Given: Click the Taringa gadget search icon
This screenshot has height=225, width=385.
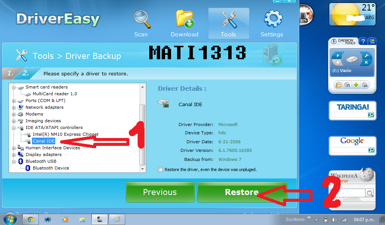Looking at the screenshot, I should [x=371, y=115].
